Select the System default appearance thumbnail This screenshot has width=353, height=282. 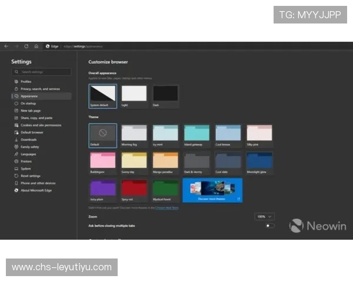(102, 94)
